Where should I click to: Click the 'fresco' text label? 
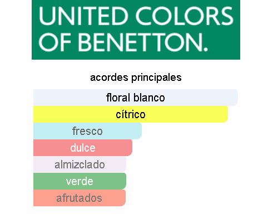[87, 131]
